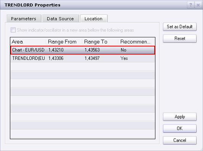Click the 'Yes' cell in TRENDLORD row
The image size is (203, 151).
pyautogui.click(x=124, y=58)
